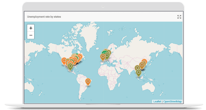Click the 'Unemployment rate by states' title
The width and height of the screenshot is (206, 110).
[44, 17]
